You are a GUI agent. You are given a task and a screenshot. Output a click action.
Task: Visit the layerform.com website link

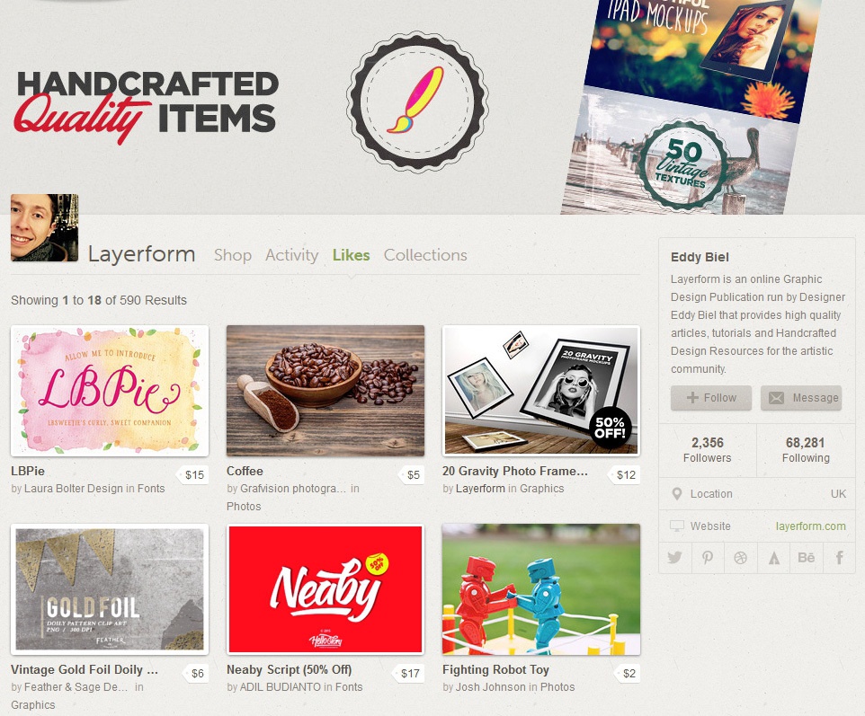(810, 526)
